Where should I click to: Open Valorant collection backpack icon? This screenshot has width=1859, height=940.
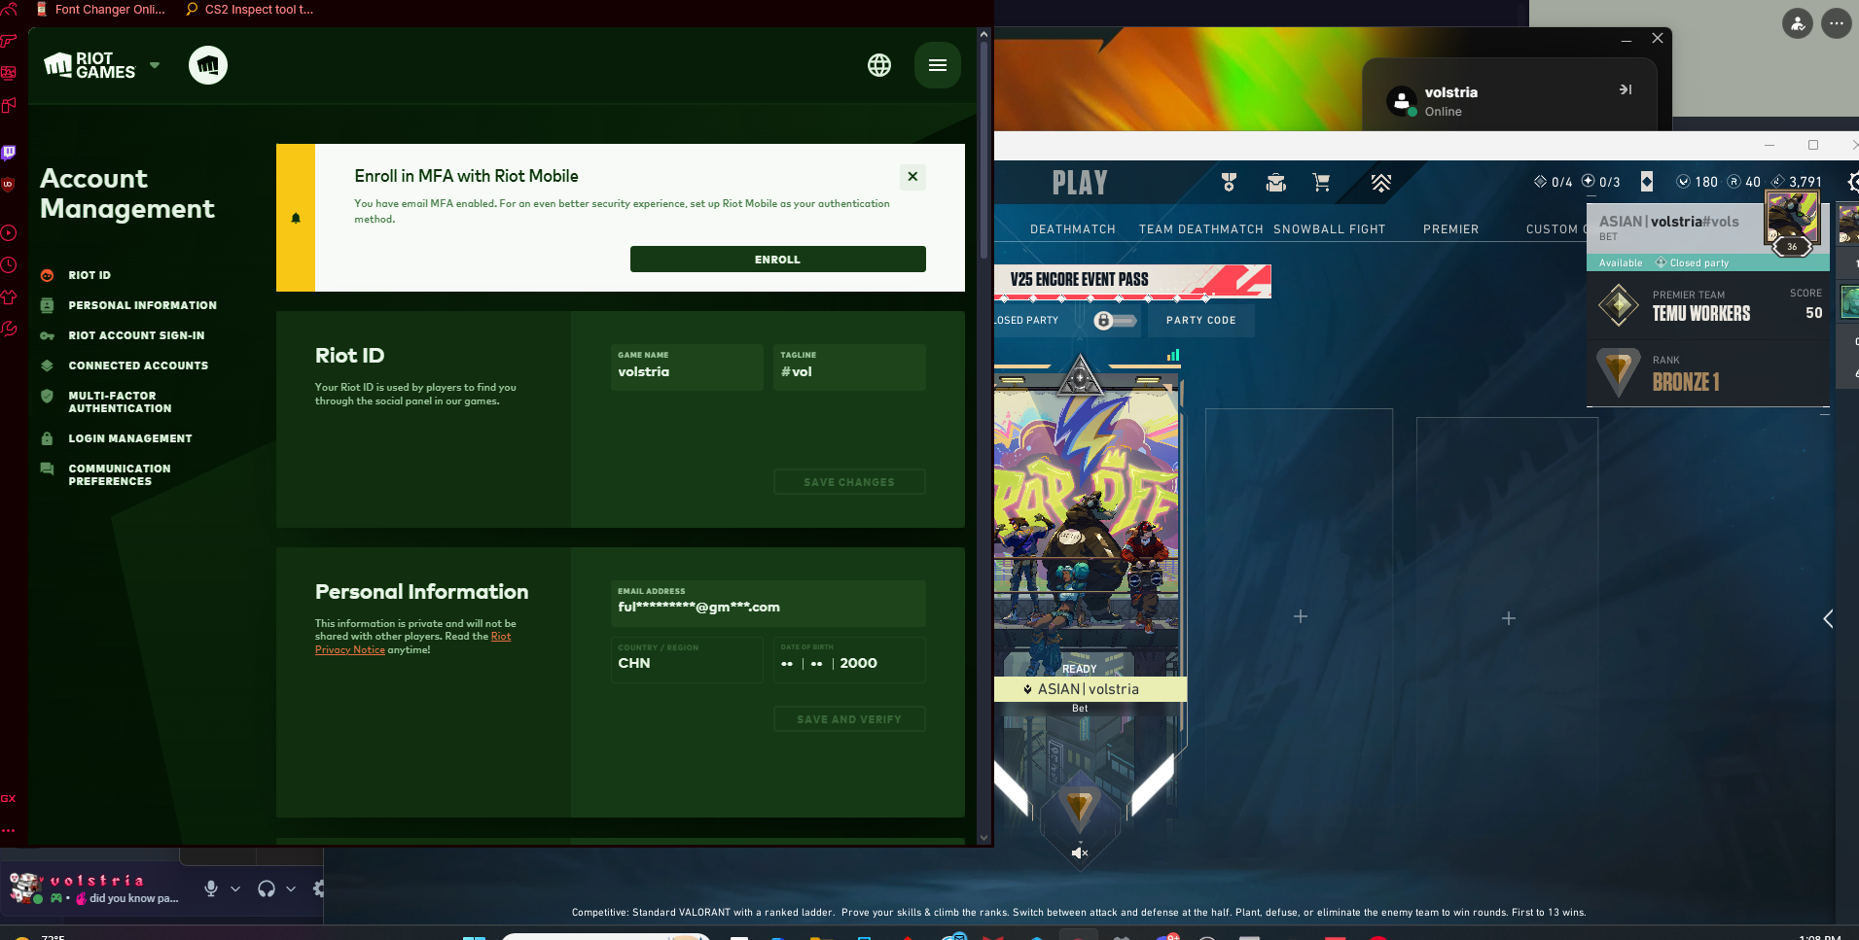(1275, 182)
